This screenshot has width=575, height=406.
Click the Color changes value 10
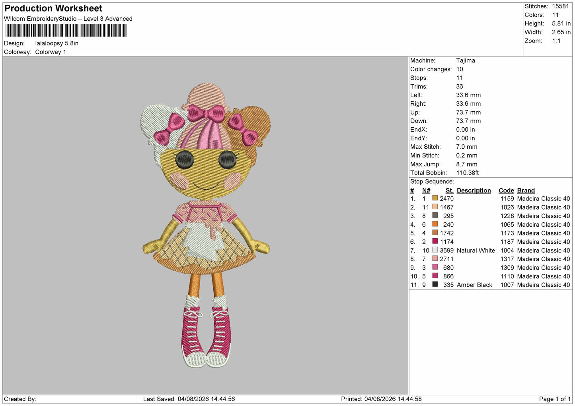(460, 69)
